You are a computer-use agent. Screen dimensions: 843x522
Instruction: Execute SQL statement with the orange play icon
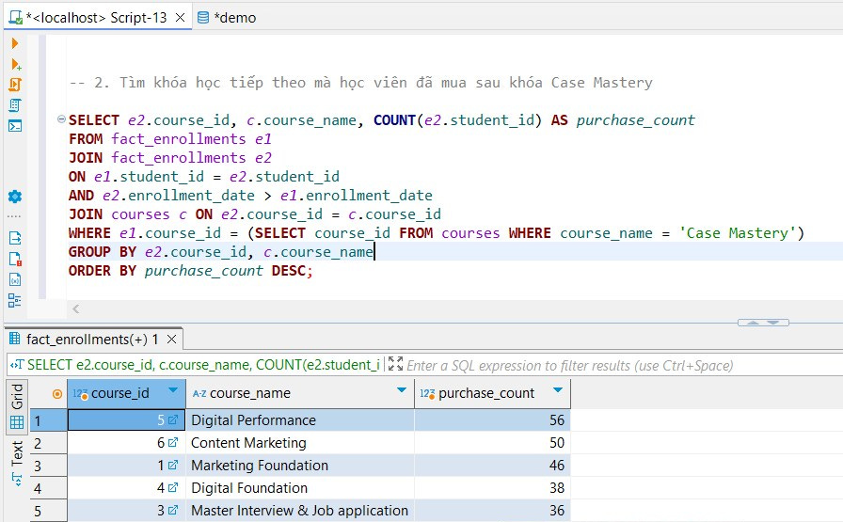point(14,43)
